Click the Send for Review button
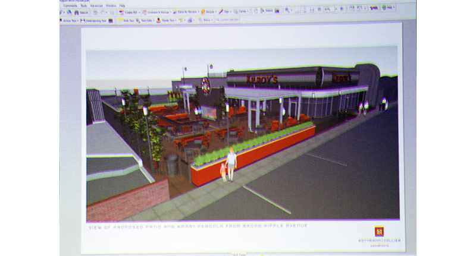Viewport: 476px width, 256px height. pos(185,12)
